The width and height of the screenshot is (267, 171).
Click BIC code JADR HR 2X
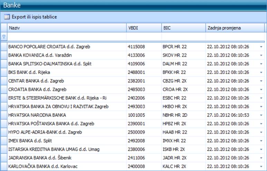(174, 158)
